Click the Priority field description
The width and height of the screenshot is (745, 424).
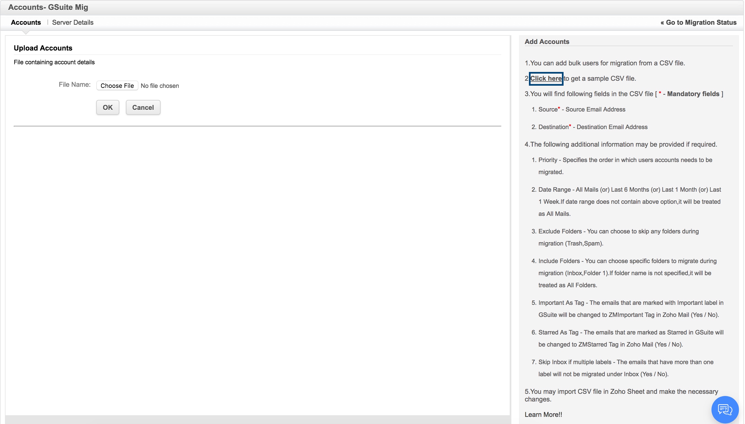[625, 166]
